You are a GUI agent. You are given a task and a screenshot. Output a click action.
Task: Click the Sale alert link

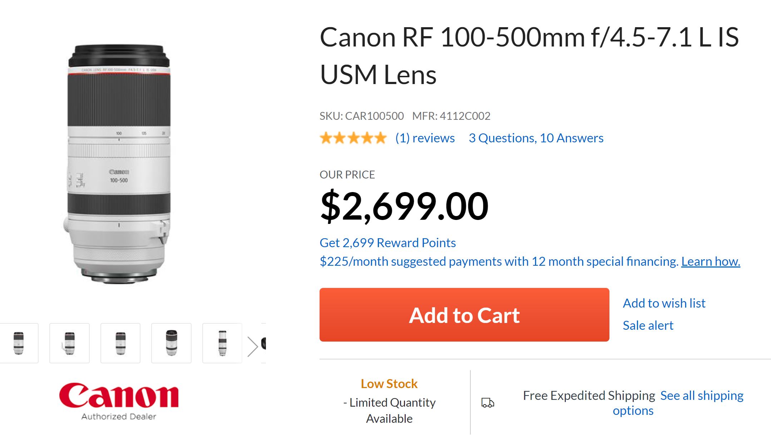tap(648, 325)
